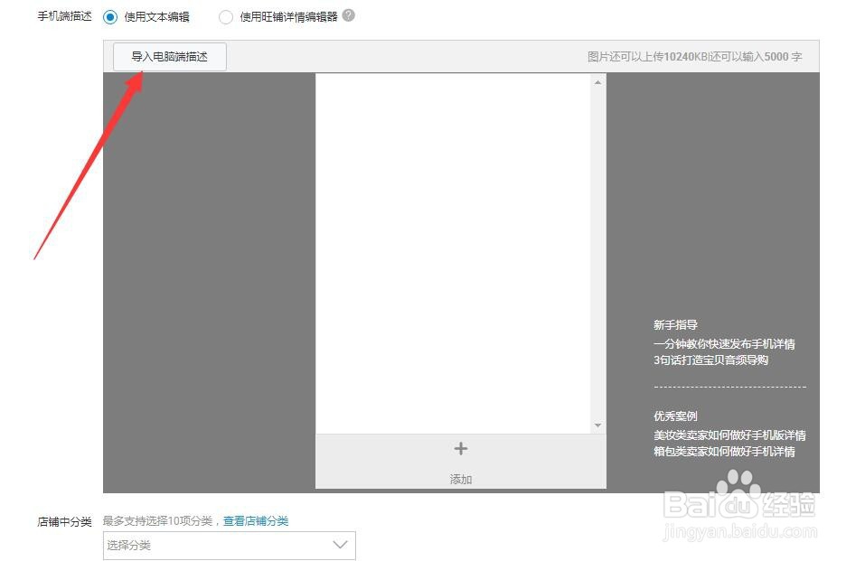Click inside the blank mobile description editor area
Viewport: 865px width, 561px height.
452,253
